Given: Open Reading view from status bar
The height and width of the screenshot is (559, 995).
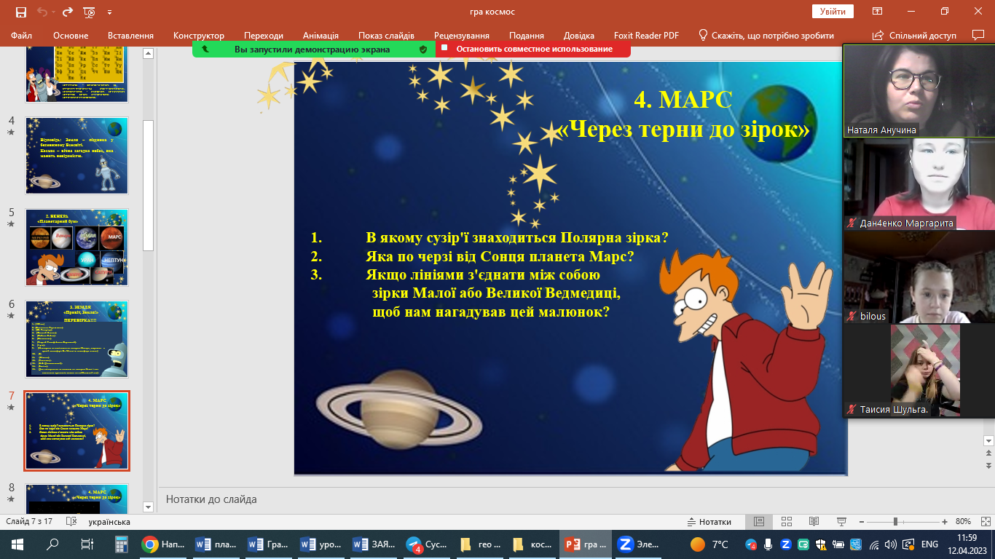Looking at the screenshot, I should point(814,522).
